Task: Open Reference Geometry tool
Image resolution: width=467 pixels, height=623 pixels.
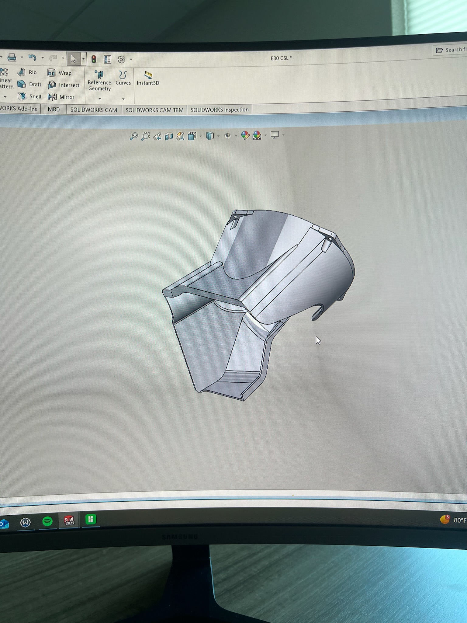Action: tap(99, 81)
